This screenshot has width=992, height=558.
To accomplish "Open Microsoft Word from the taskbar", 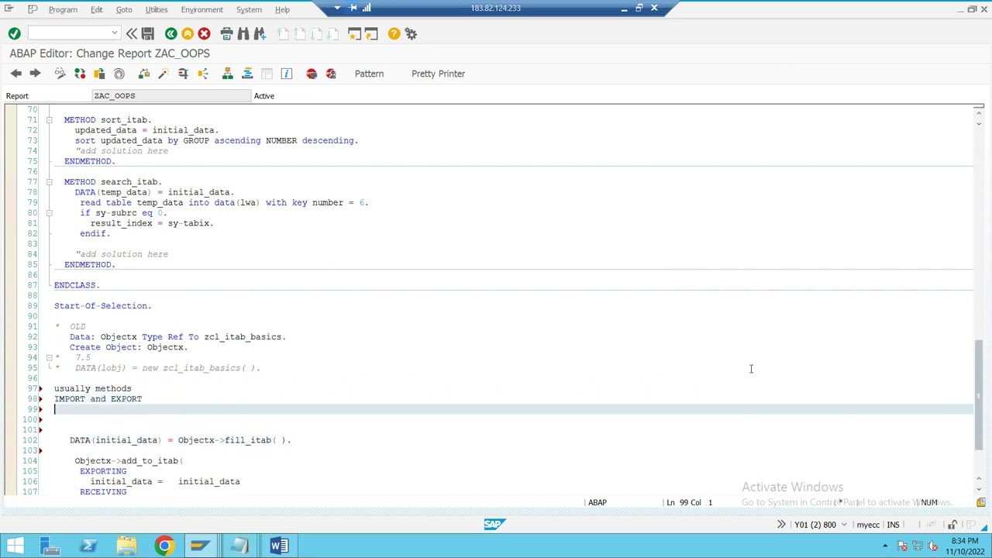I will 279,546.
